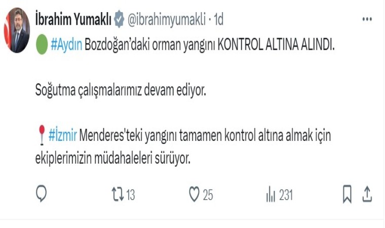This screenshot has width=385, height=228.
Task: Open the tweet via the 'Soğutma çalışmalarımız devam ediyor' text
Action: (121, 91)
